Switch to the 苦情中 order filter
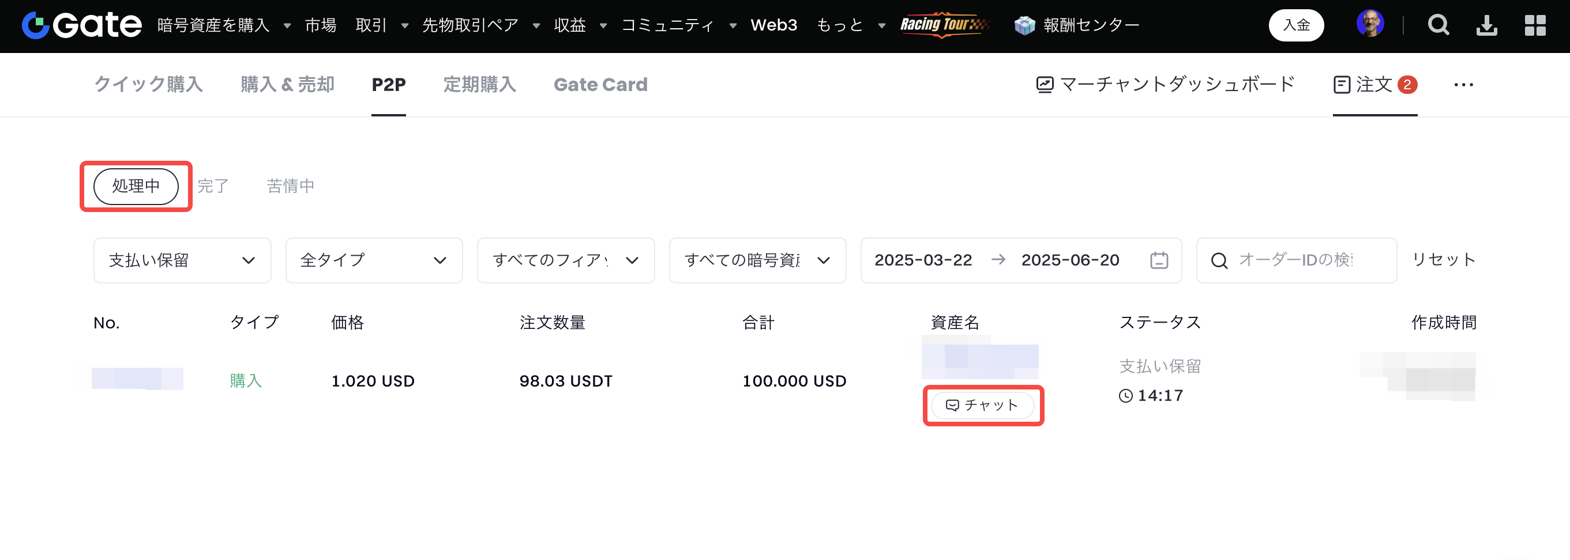 [x=290, y=186]
